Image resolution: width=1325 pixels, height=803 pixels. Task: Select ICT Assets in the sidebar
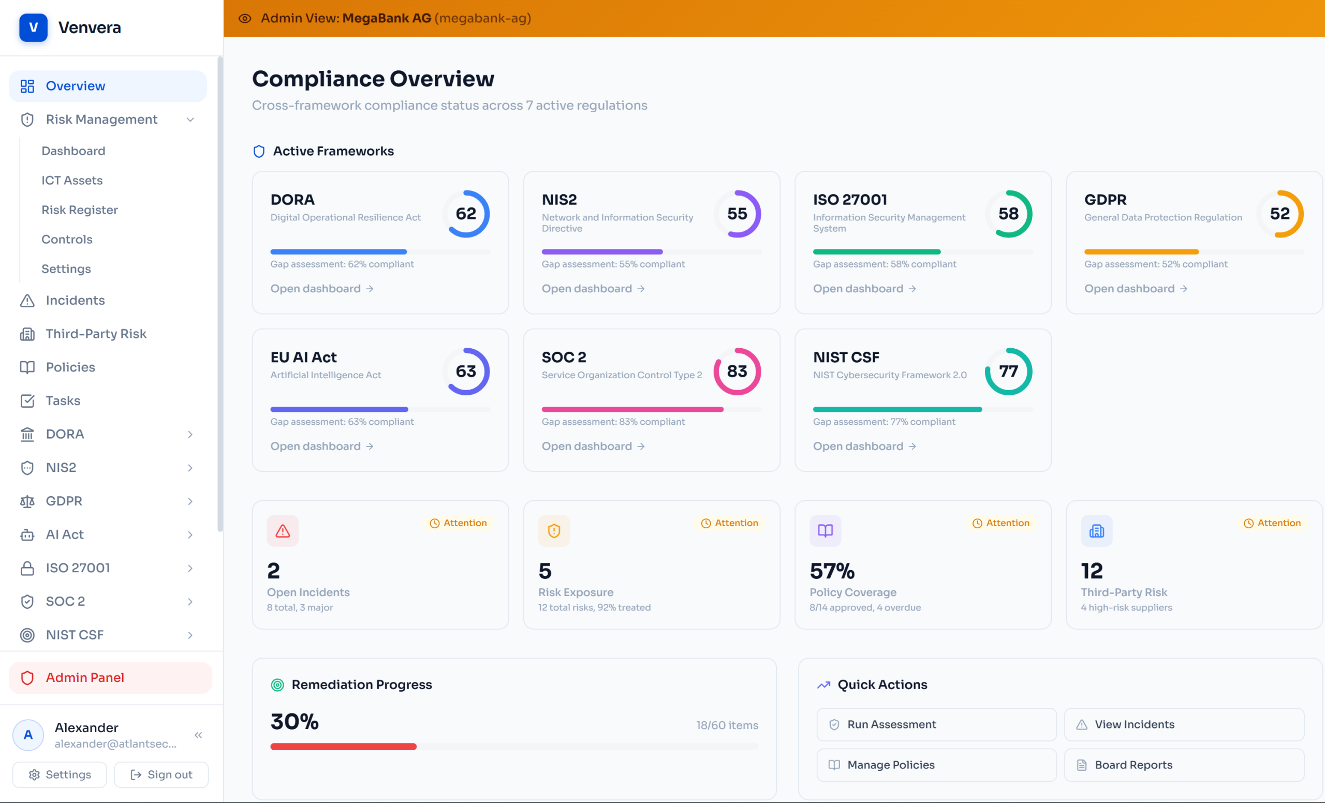click(72, 180)
